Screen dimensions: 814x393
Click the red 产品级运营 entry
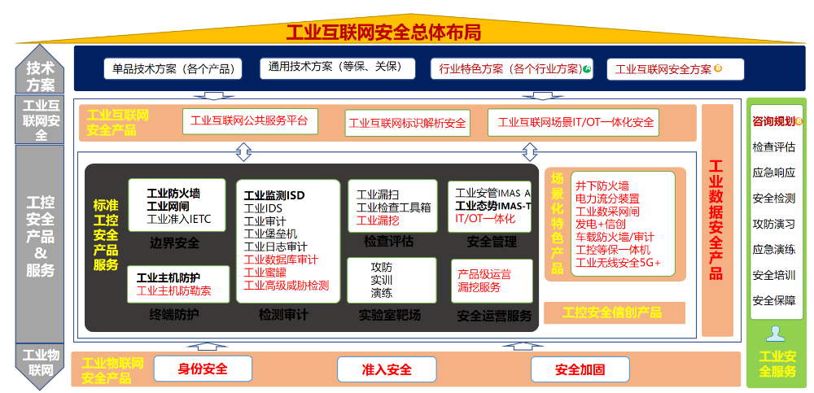484,275
